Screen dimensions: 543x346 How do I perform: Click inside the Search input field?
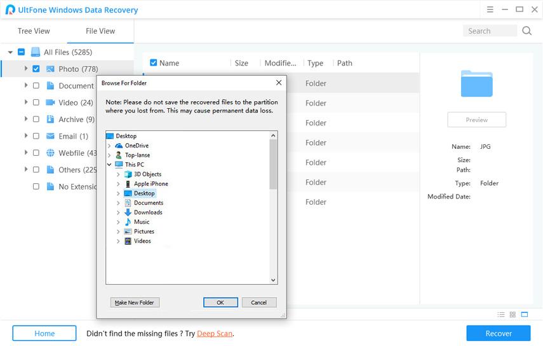click(490, 31)
